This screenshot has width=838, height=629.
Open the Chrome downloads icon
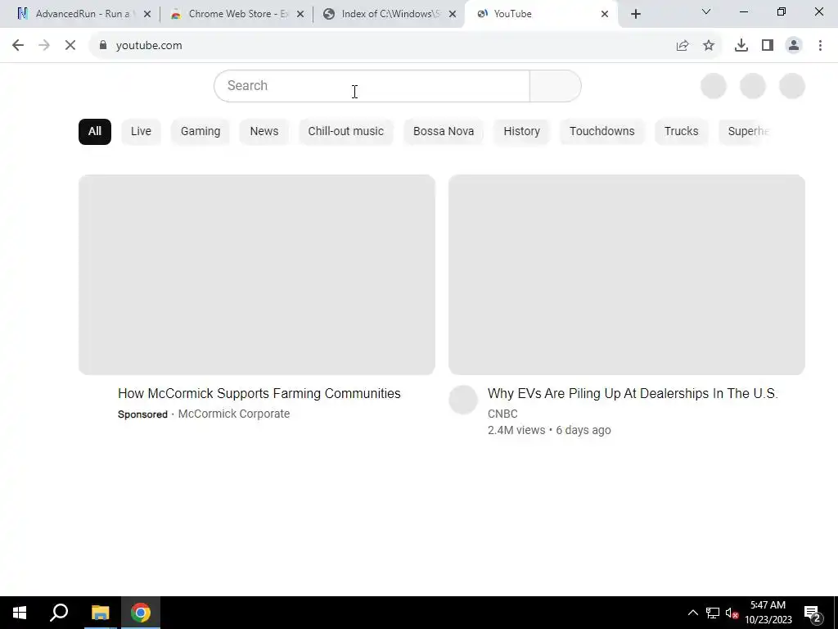pos(741,46)
